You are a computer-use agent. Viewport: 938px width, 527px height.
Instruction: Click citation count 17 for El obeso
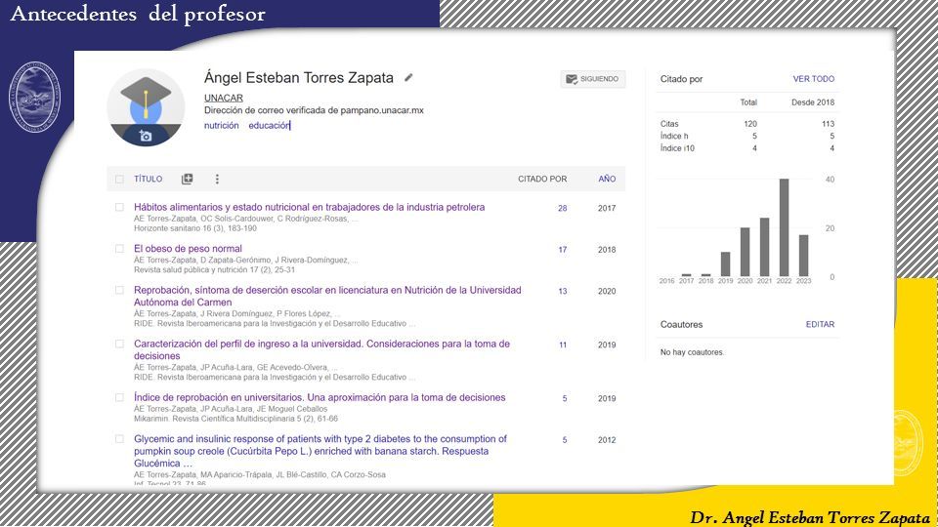(x=563, y=250)
